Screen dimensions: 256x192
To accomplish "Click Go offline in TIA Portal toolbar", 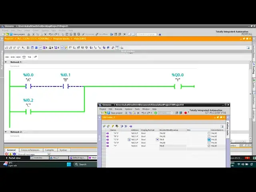I will pyautogui.click(x=102, y=34).
